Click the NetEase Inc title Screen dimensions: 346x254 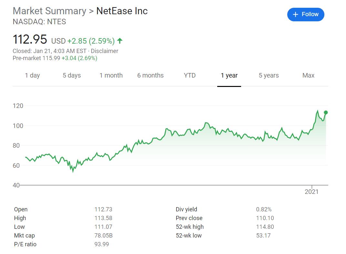pyautogui.click(x=122, y=11)
